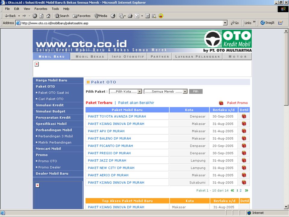Open the Favorites menu
The width and height of the screenshot is (289, 217).
(x=41, y=9)
